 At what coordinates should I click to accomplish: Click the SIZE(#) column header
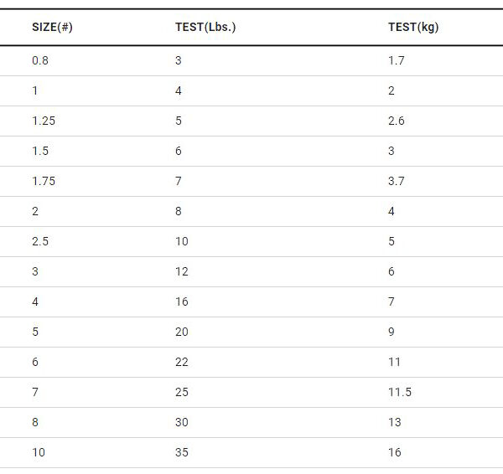point(52,27)
